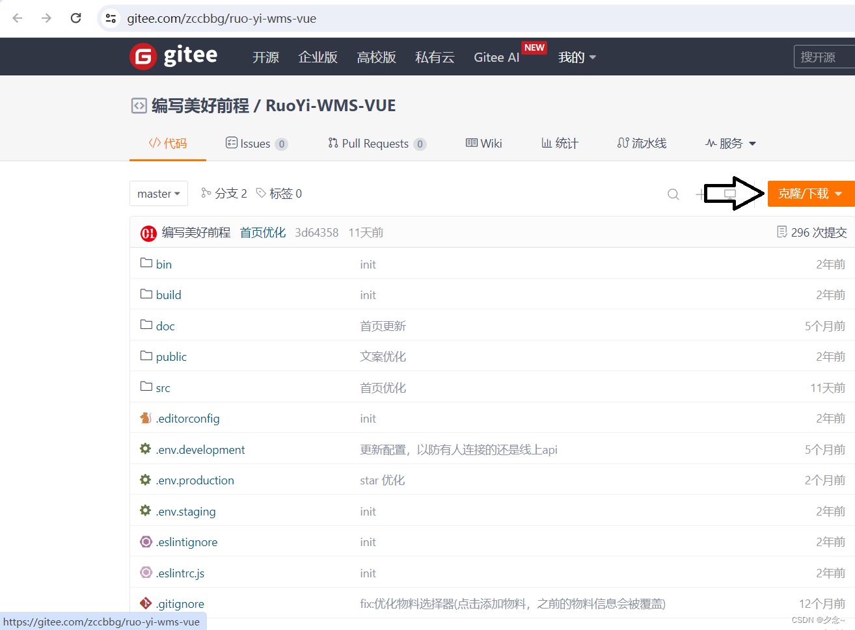Open the .gitignore file
Viewport: 855px width, 630px height.
point(180,603)
